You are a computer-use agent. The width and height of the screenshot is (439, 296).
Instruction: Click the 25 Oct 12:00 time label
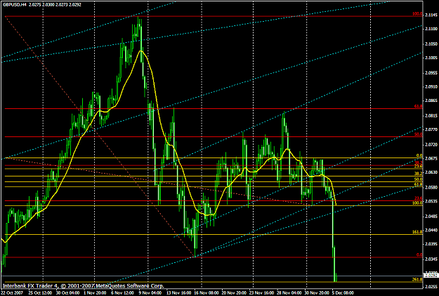pos(40,292)
